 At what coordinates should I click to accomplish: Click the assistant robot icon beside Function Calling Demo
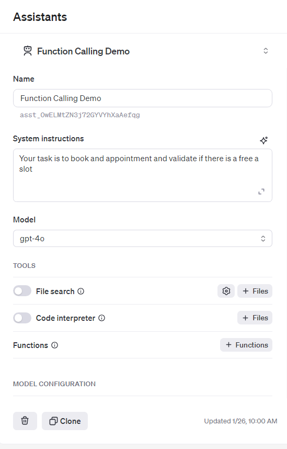[x=28, y=51]
